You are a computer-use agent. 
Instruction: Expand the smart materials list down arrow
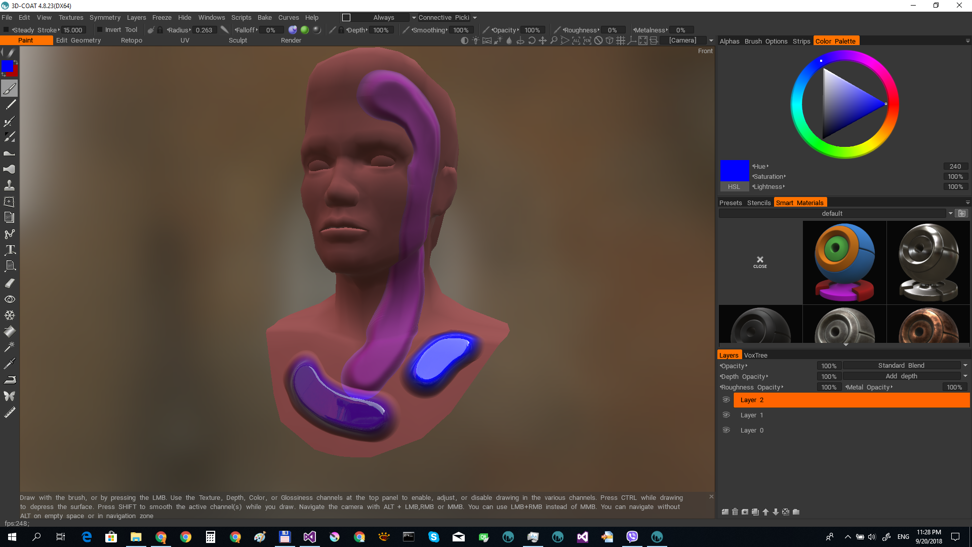(845, 345)
